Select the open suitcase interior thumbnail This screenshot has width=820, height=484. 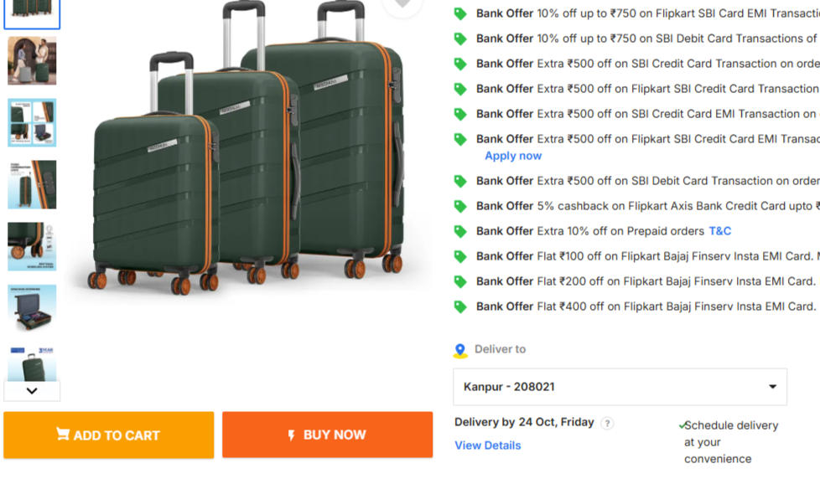(32, 308)
